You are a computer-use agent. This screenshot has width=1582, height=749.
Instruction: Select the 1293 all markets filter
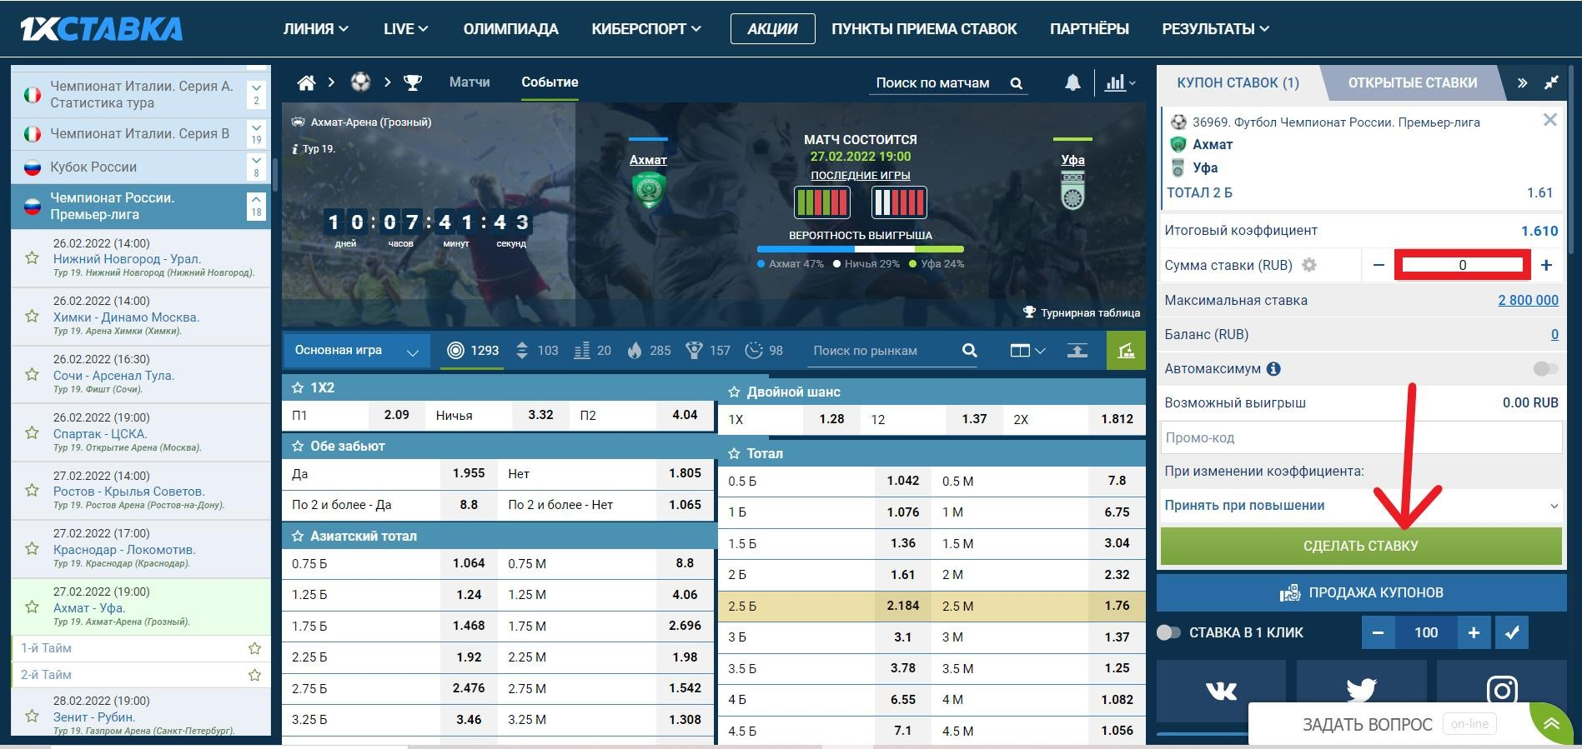click(473, 351)
